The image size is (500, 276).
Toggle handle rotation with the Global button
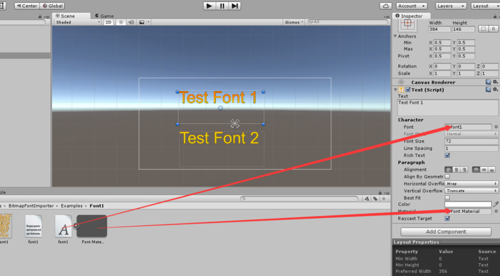(x=52, y=6)
